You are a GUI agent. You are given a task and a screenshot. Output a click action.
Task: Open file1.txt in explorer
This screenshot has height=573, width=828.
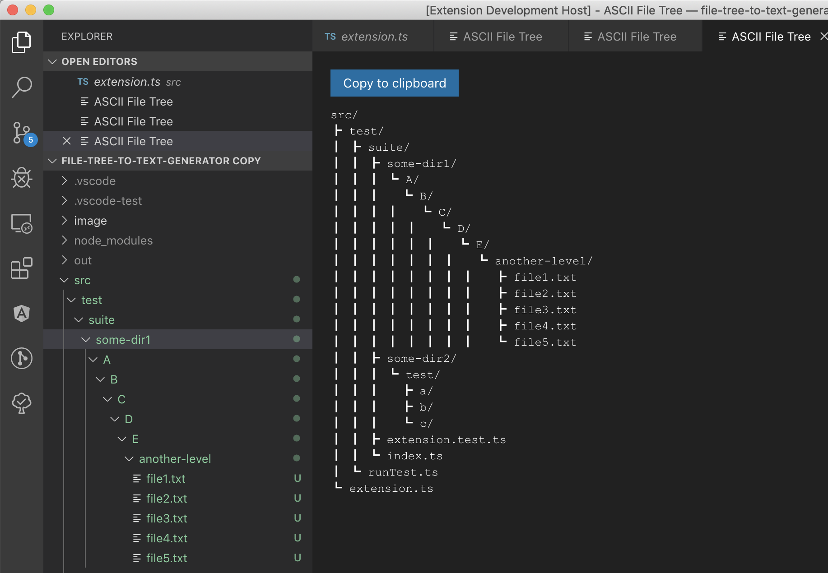pos(178,479)
